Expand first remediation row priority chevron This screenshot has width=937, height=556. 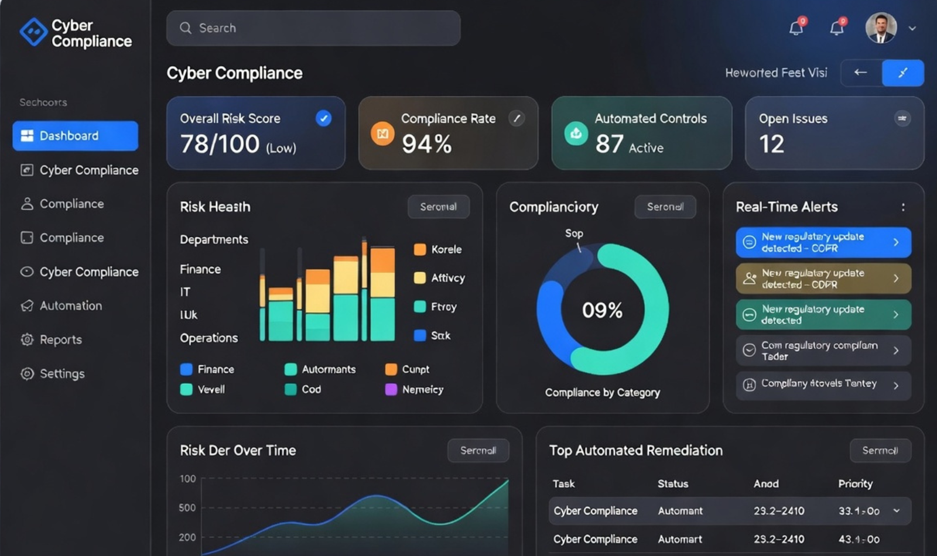(x=897, y=511)
